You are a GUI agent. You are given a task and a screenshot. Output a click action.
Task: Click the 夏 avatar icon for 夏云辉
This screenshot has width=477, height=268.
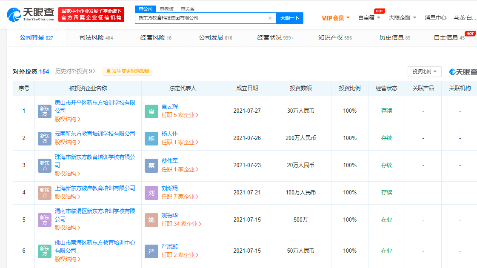coord(151,111)
